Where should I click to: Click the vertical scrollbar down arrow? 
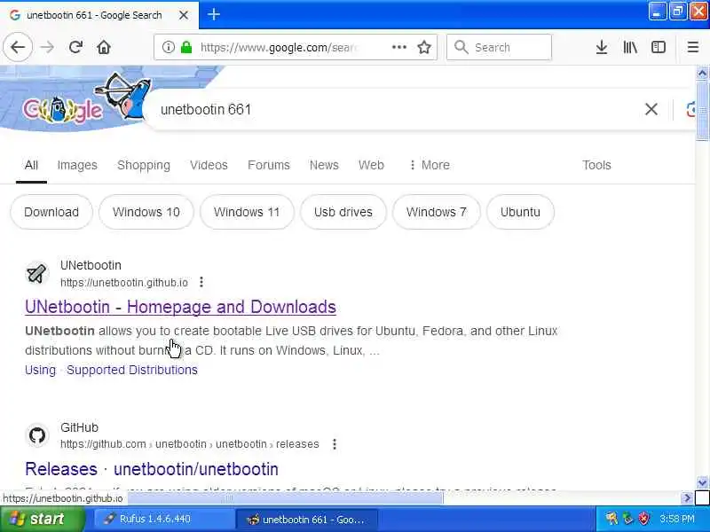coord(702,482)
